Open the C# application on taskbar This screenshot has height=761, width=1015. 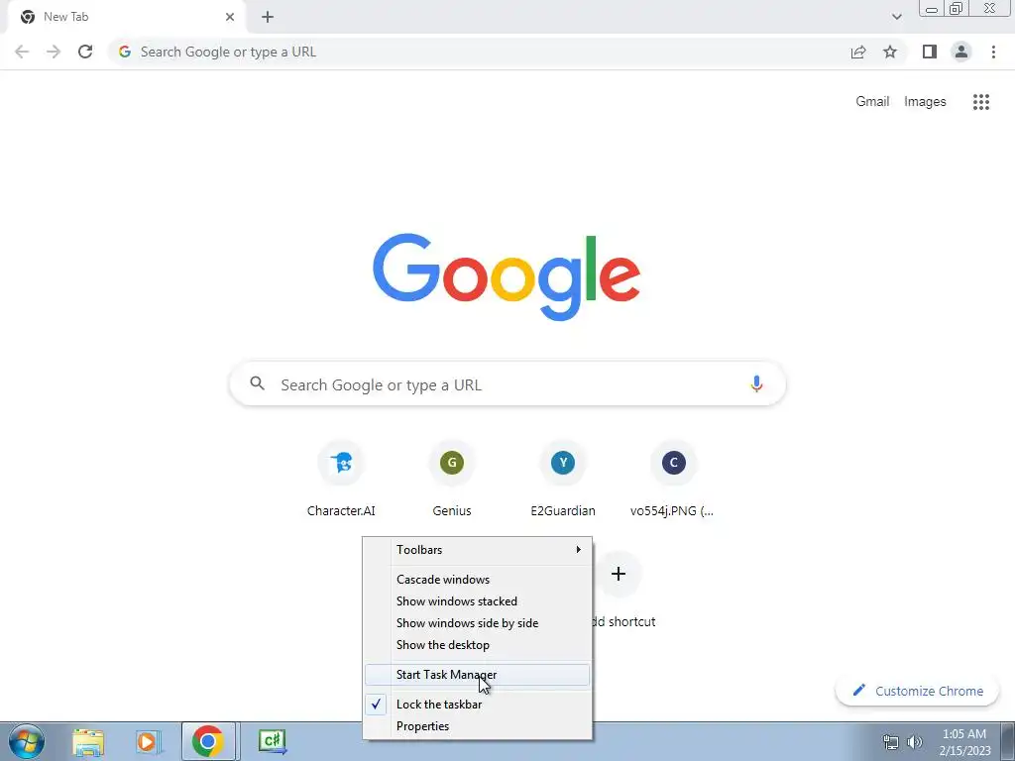(272, 741)
